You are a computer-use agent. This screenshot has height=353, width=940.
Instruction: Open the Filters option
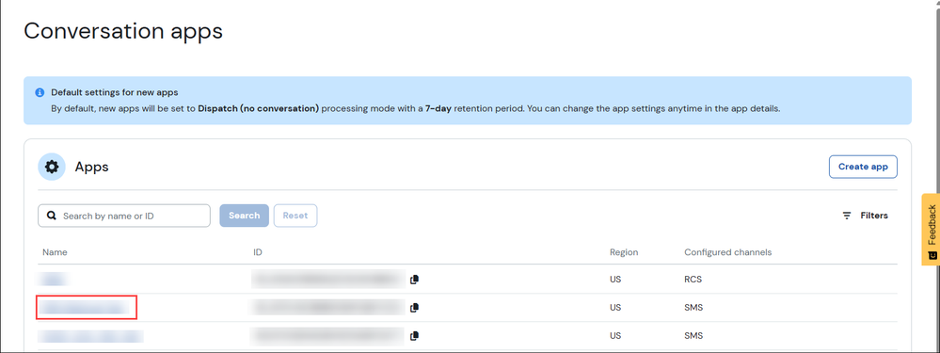tap(865, 216)
